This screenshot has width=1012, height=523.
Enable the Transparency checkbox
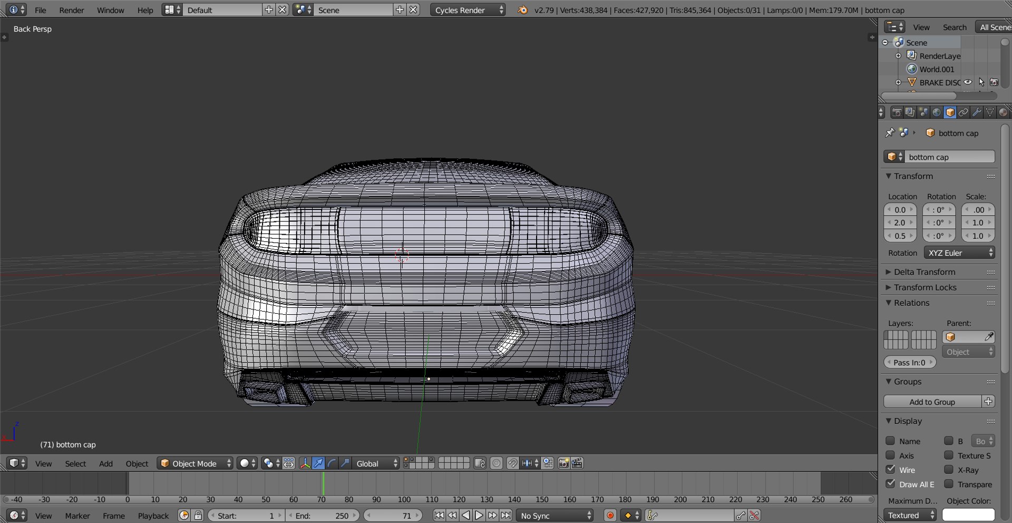tap(949, 483)
